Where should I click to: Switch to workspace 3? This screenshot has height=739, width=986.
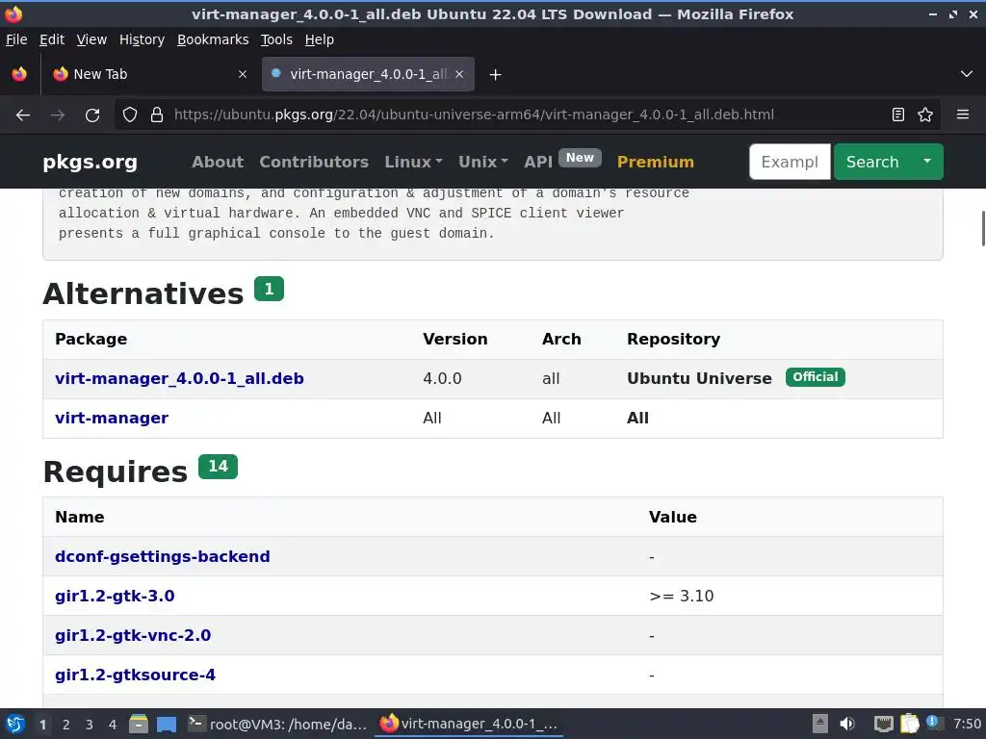coord(90,725)
